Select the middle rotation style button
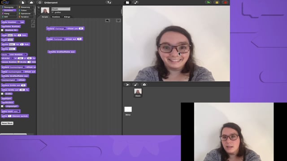This screenshot has height=161, width=287. click(39, 11)
